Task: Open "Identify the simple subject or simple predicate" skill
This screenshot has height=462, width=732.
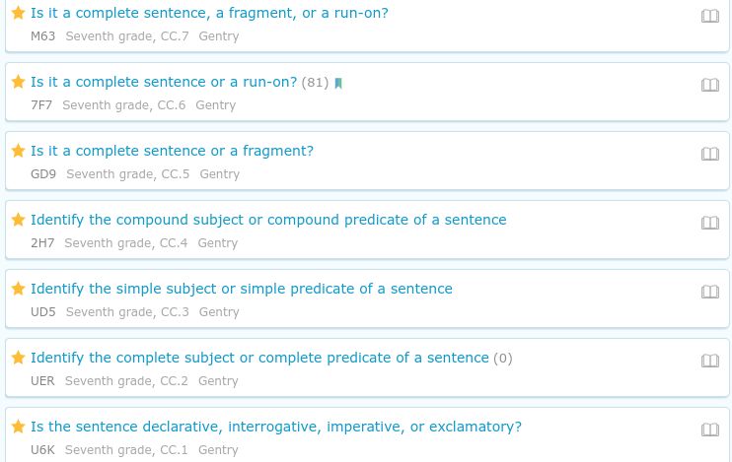Action: [x=242, y=289]
